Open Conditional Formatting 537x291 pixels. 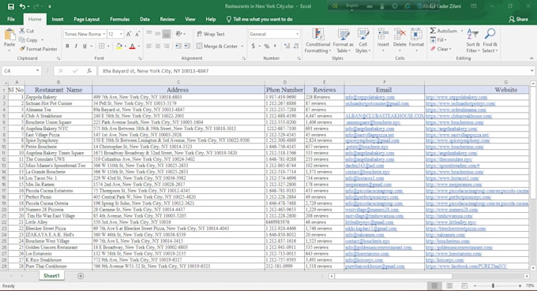(x=317, y=41)
